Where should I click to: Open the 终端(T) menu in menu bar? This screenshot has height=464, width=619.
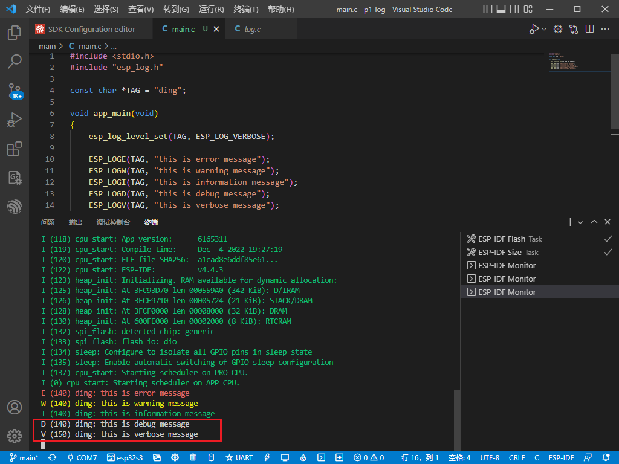[245, 10]
